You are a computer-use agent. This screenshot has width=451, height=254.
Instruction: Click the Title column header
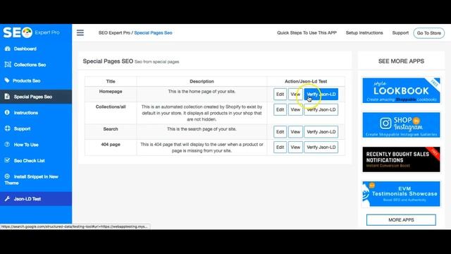point(111,82)
